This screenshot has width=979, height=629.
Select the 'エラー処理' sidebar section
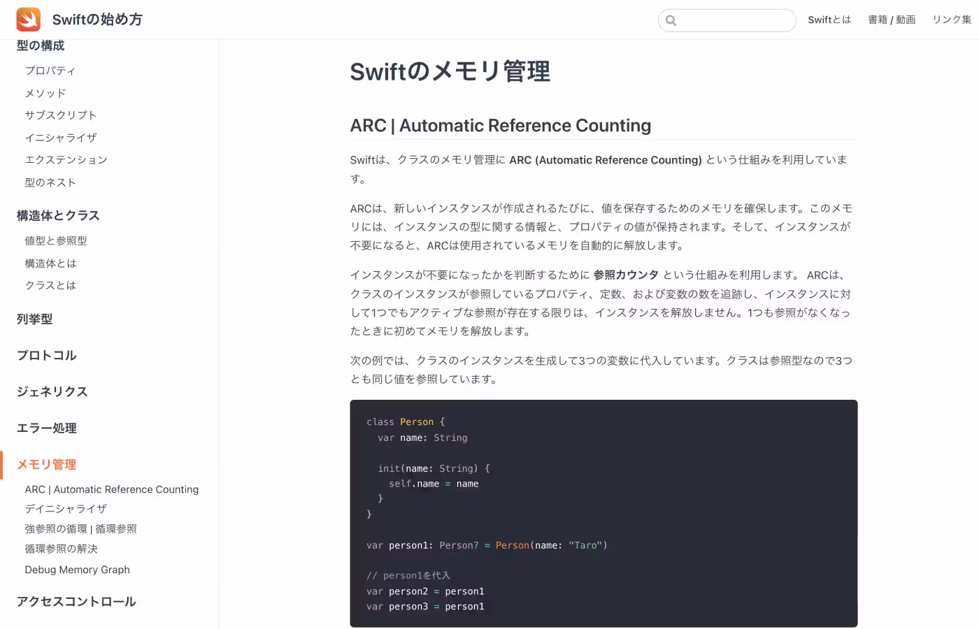pyautogui.click(x=46, y=428)
